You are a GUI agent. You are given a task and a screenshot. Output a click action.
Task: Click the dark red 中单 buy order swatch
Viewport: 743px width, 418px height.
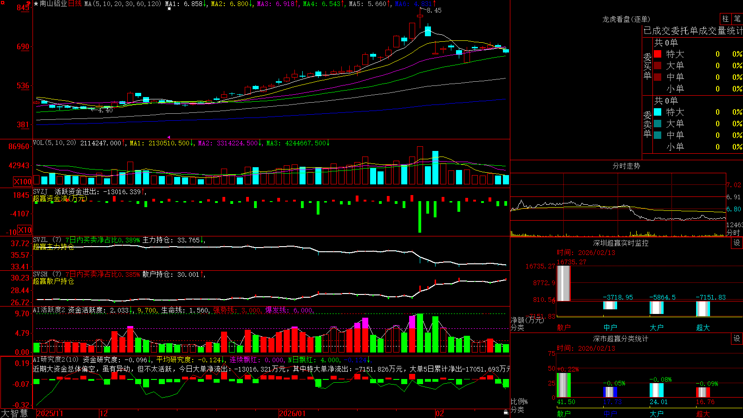[x=658, y=77]
